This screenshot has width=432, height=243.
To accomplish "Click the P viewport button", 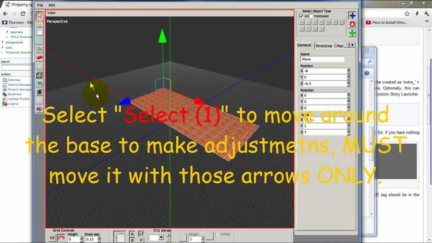I will pyautogui.click(x=132, y=240).
